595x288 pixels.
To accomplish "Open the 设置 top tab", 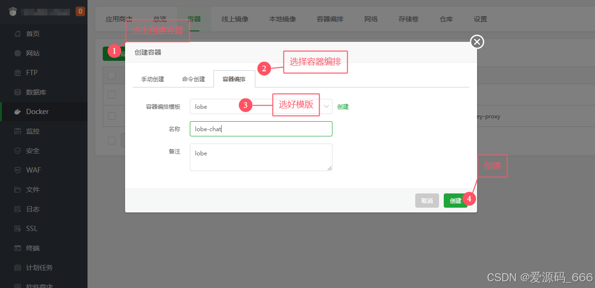I will pyautogui.click(x=480, y=19).
